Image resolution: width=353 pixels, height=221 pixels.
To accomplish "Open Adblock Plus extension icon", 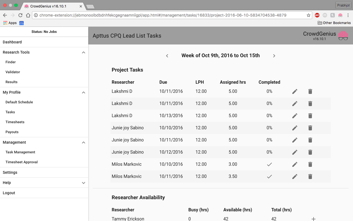I will tap(317, 15).
